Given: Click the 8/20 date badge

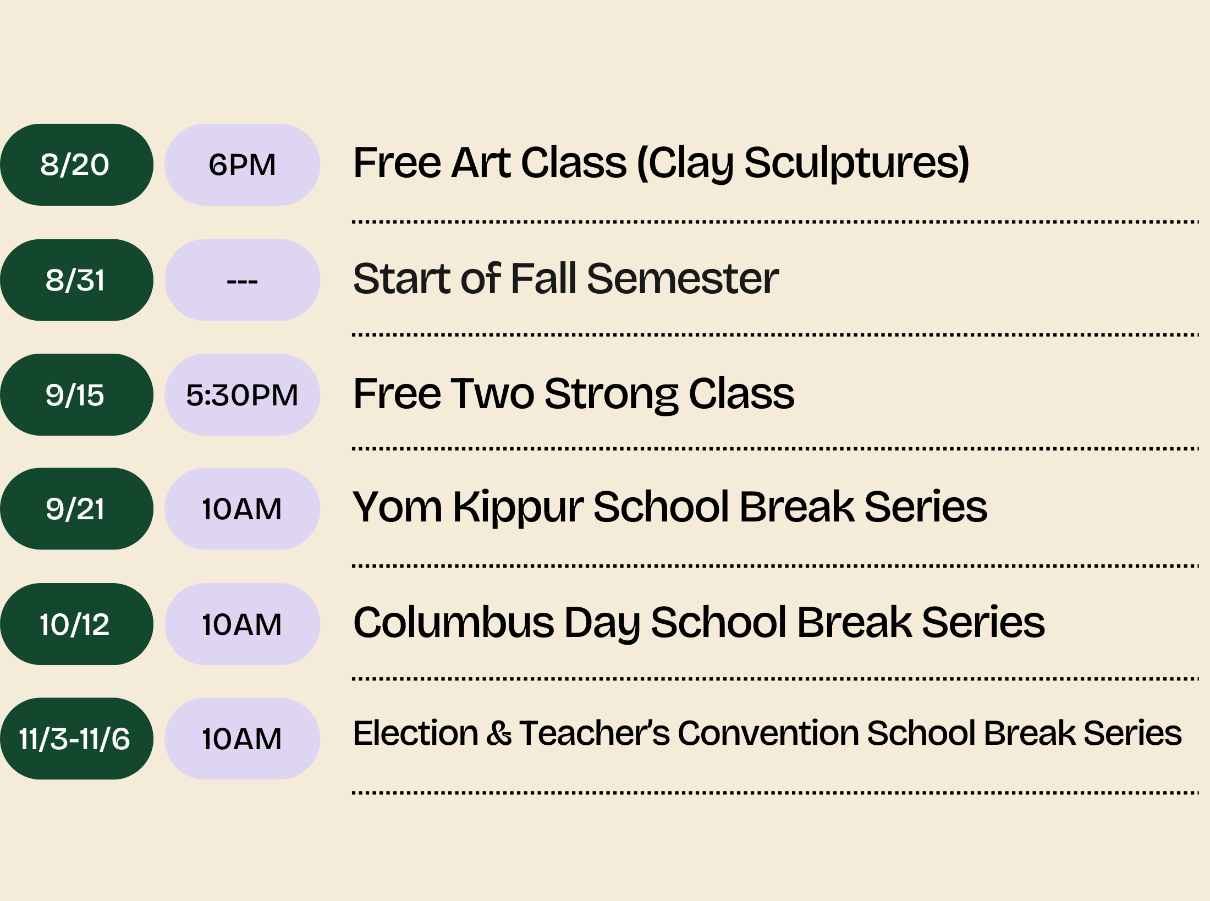Looking at the screenshot, I should (76, 164).
